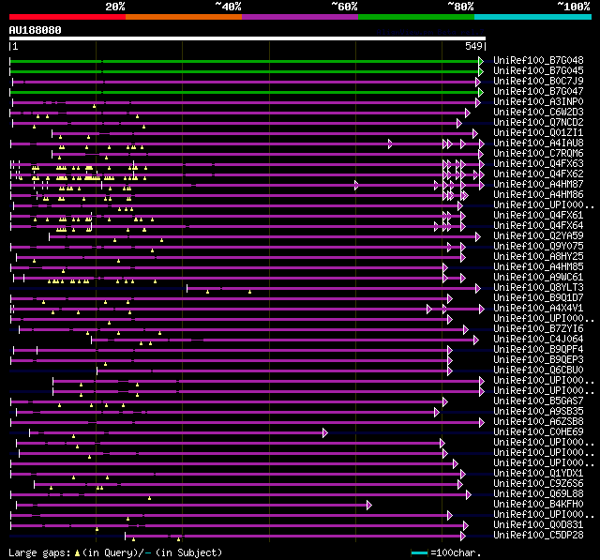Open hit UniRef100_B0C7J9

pyautogui.click(x=538, y=82)
